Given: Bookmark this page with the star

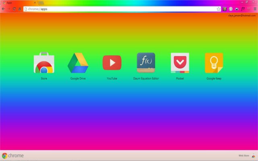Looking at the screenshot, I should pos(218,9).
